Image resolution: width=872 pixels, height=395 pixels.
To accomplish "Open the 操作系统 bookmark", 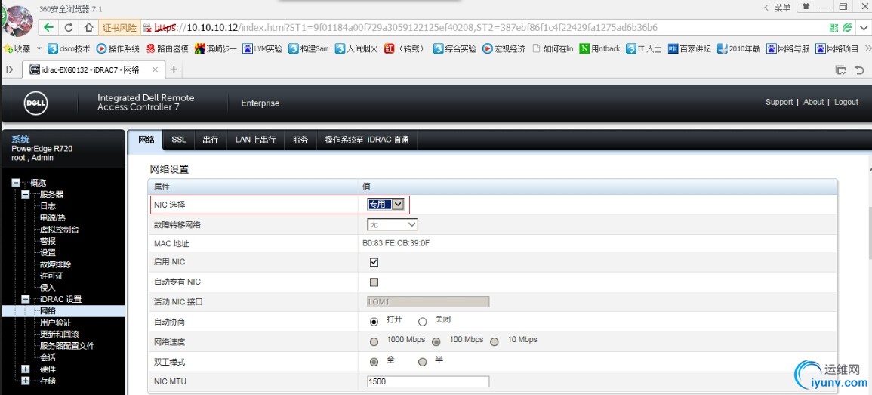I will [x=118, y=48].
